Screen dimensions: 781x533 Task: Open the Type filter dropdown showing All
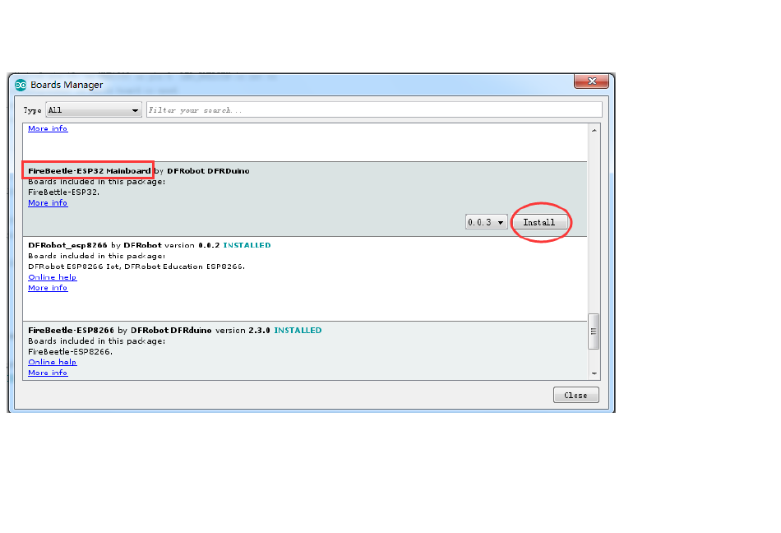coord(94,110)
